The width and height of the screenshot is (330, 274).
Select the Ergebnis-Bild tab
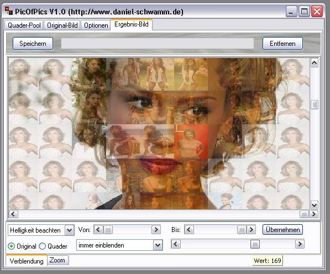(132, 24)
